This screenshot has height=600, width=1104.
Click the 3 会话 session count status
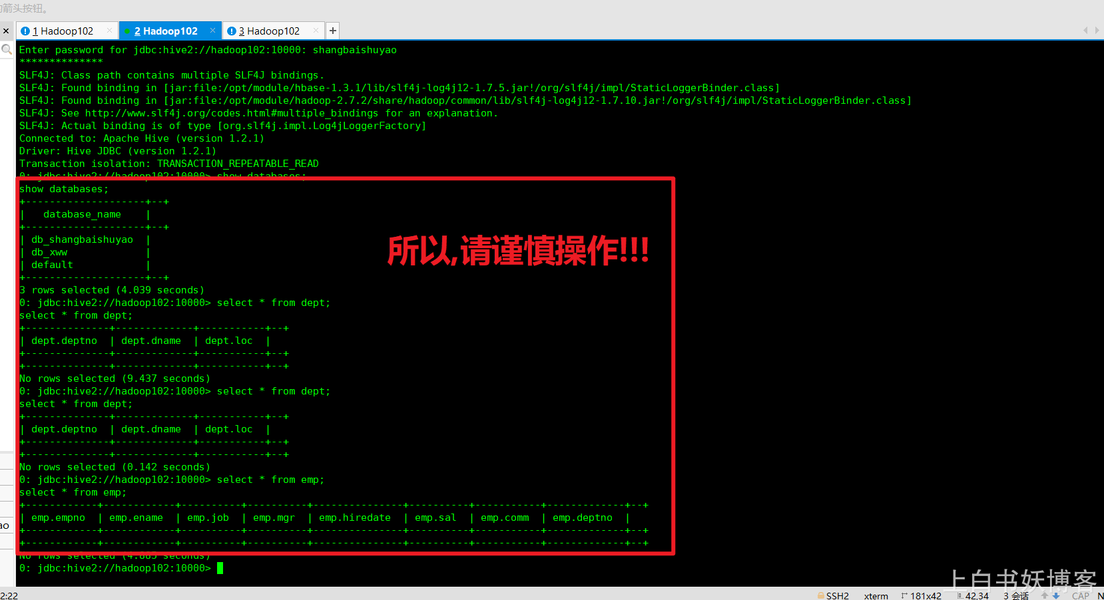pos(1016,595)
